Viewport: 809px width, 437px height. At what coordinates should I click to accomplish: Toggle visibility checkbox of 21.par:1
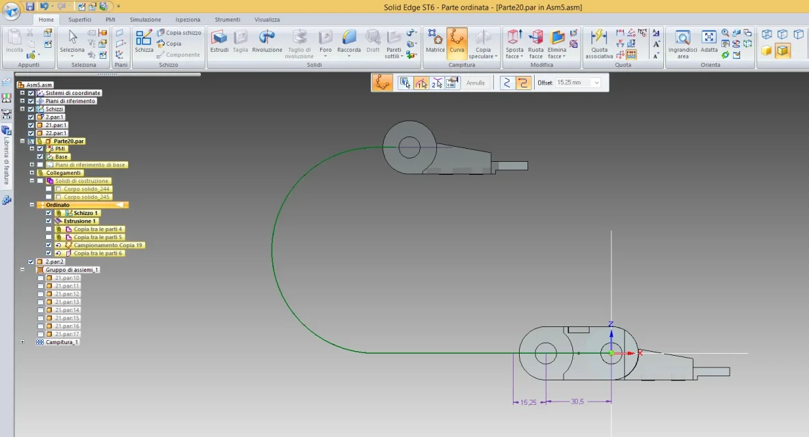click(31, 125)
